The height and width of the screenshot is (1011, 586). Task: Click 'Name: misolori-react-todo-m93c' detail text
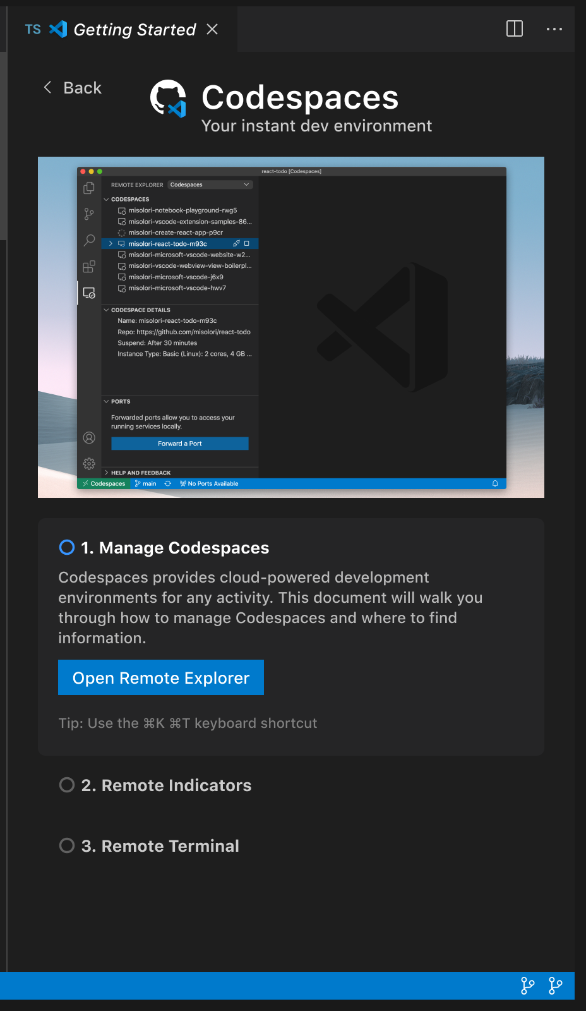pos(167,321)
